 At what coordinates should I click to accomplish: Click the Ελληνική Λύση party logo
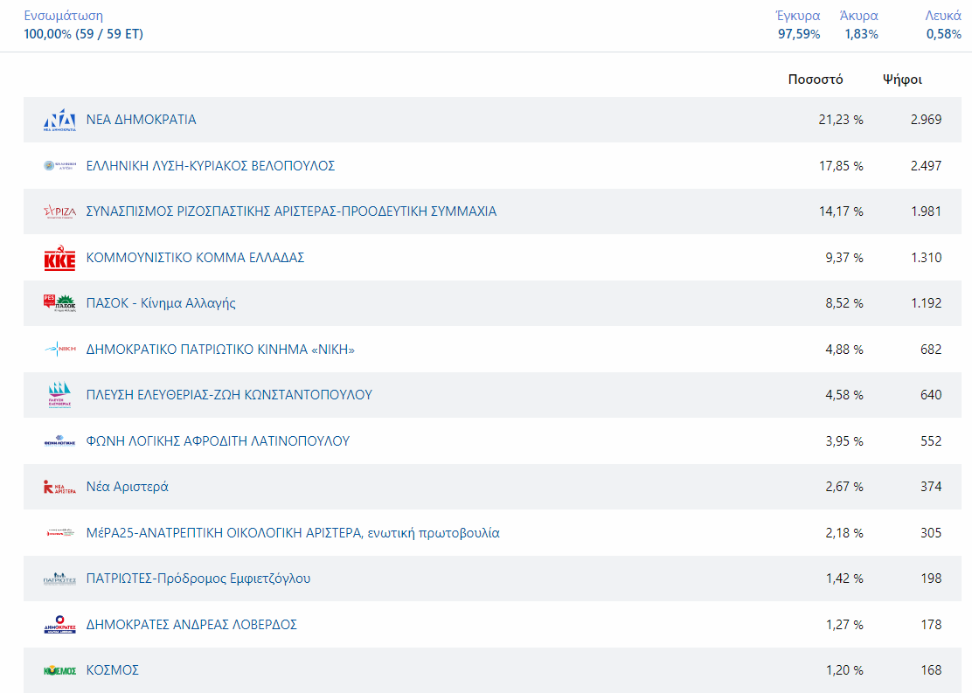(59, 165)
